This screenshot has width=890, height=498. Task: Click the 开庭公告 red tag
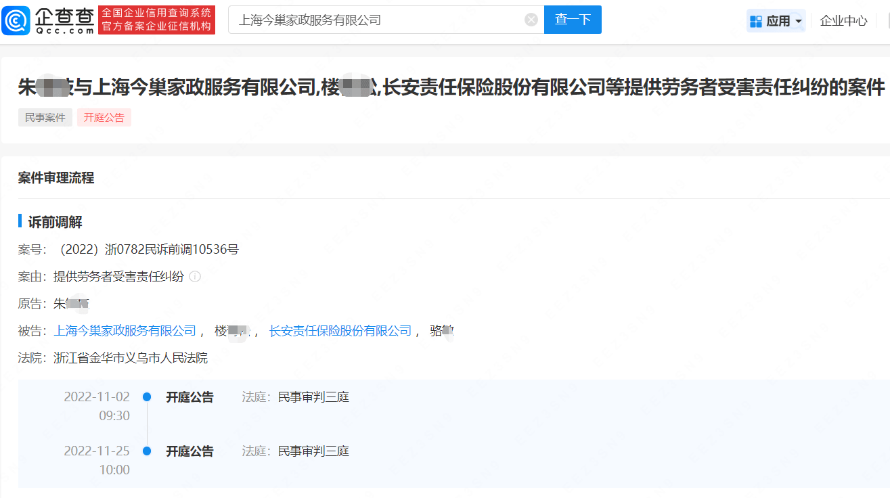coord(104,118)
